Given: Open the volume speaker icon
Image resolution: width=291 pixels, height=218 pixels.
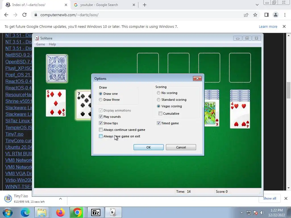Looking at the screenshot, I should [262, 213].
